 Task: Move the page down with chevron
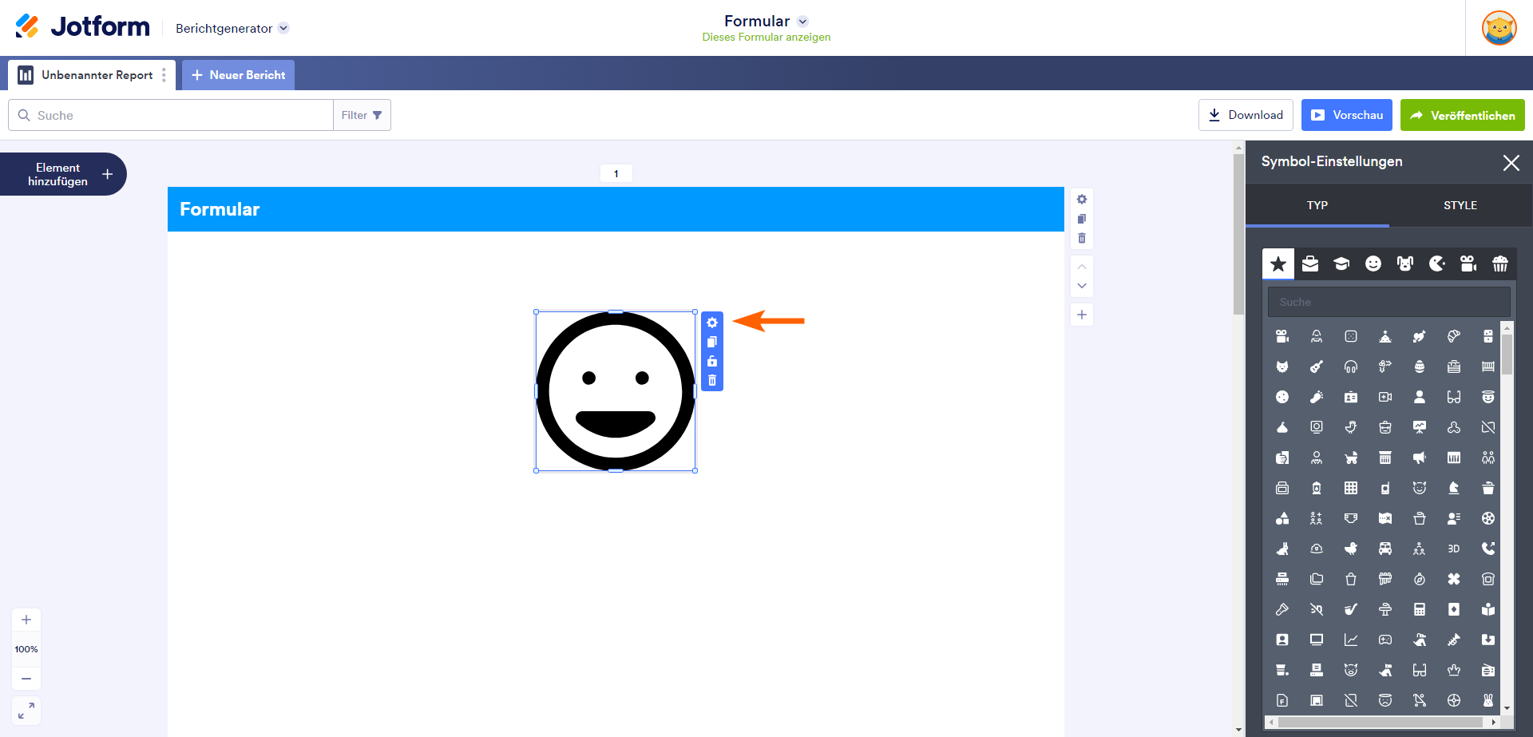(1082, 286)
